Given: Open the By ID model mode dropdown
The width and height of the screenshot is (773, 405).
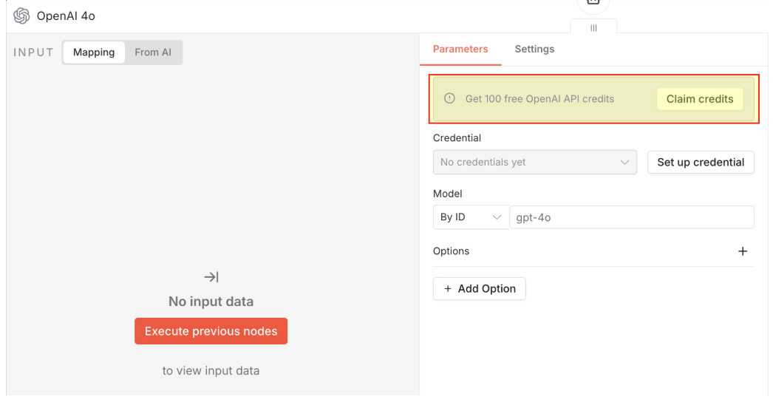Looking at the screenshot, I should (471, 217).
